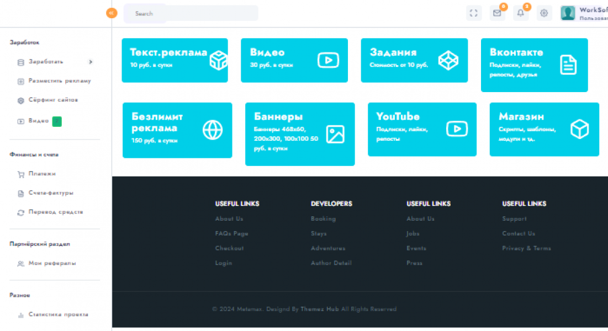Collapse sidebar with orange chevron button
The image size is (608, 331).
112,13
